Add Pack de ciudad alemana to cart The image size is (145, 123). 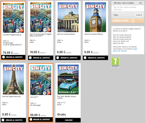[x=68, y=58]
